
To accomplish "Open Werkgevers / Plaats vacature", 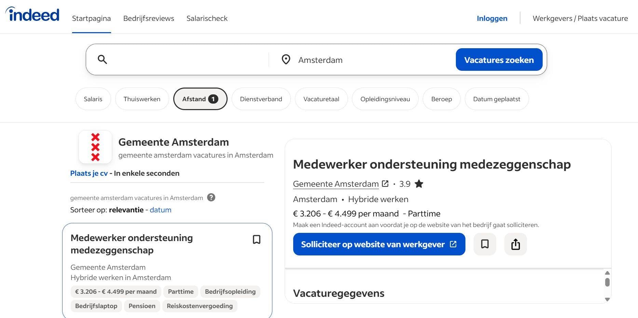I will [x=580, y=18].
